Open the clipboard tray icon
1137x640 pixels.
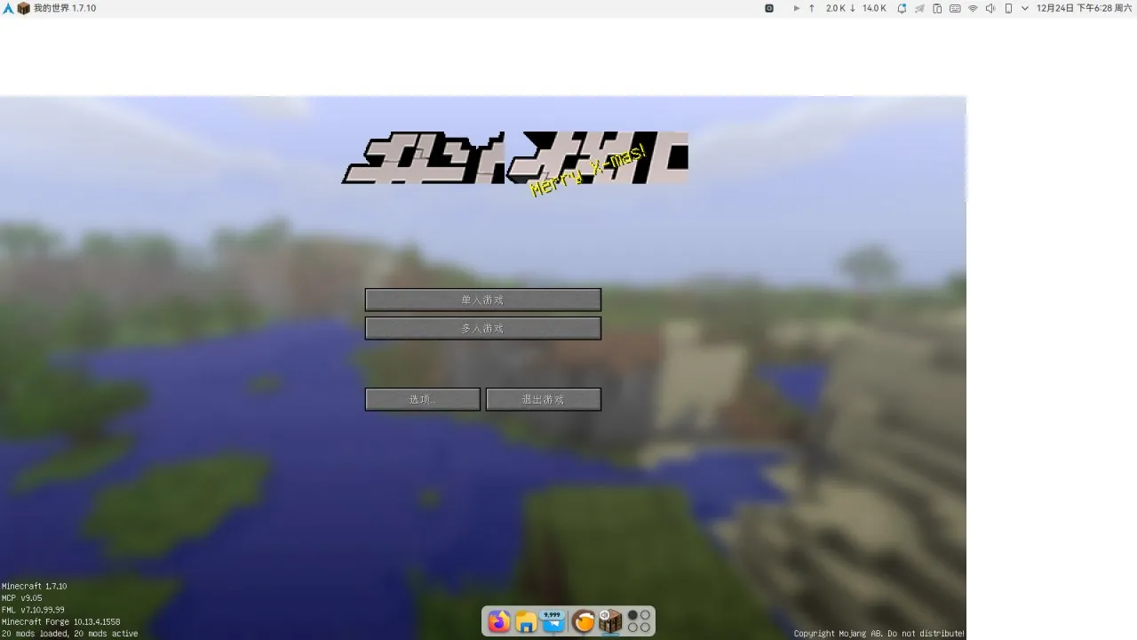tap(937, 8)
